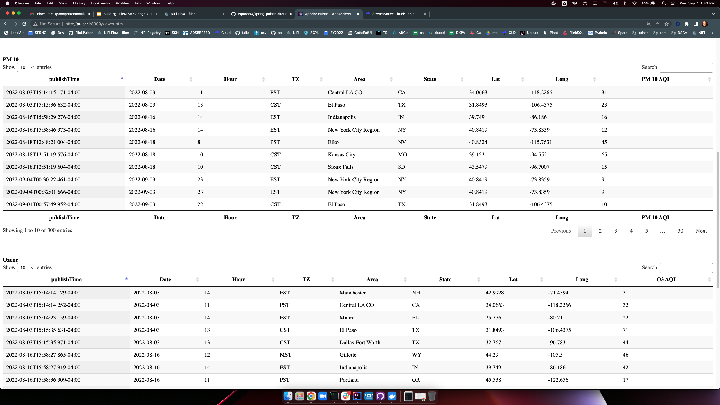Open PM 10 show entries dropdown
Viewport: 720px width, 405px height.
click(26, 67)
